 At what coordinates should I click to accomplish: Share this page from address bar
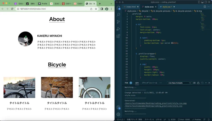coord(91,9)
